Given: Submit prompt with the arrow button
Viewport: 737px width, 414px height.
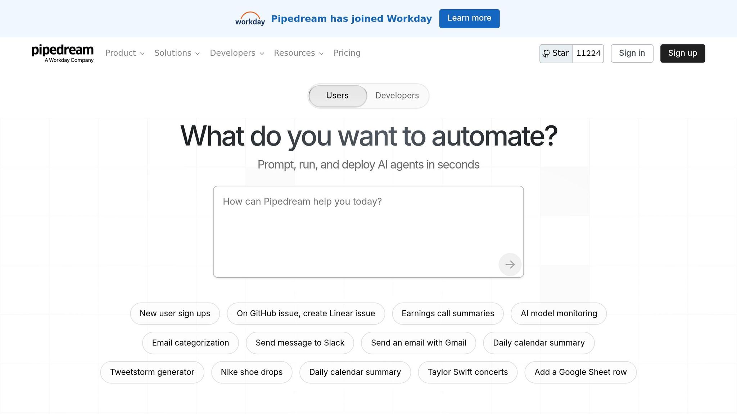Looking at the screenshot, I should click(510, 264).
